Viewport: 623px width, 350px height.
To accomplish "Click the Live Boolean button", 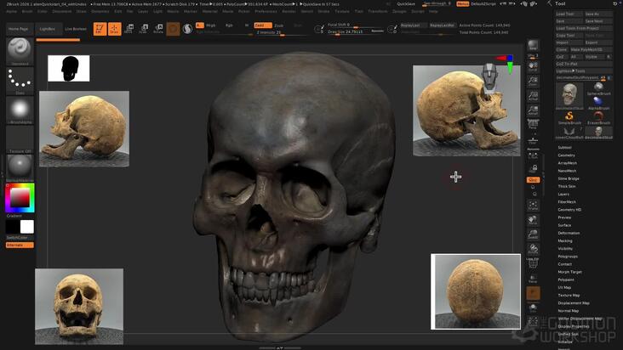I will [76, 29].
